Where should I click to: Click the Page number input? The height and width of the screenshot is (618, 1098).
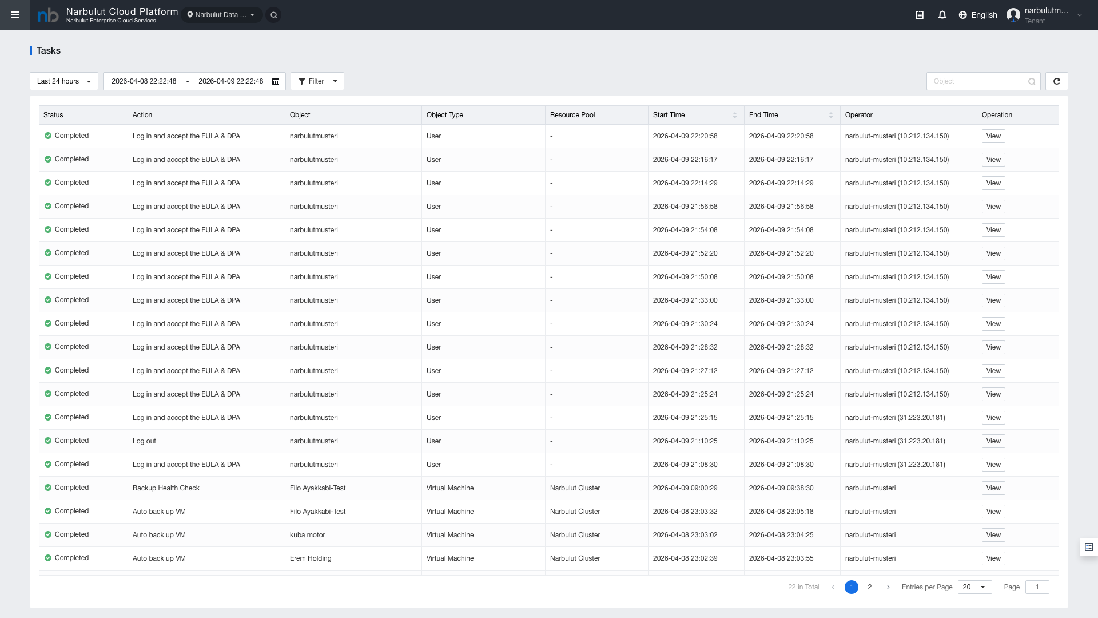[x=1037, y=587]
